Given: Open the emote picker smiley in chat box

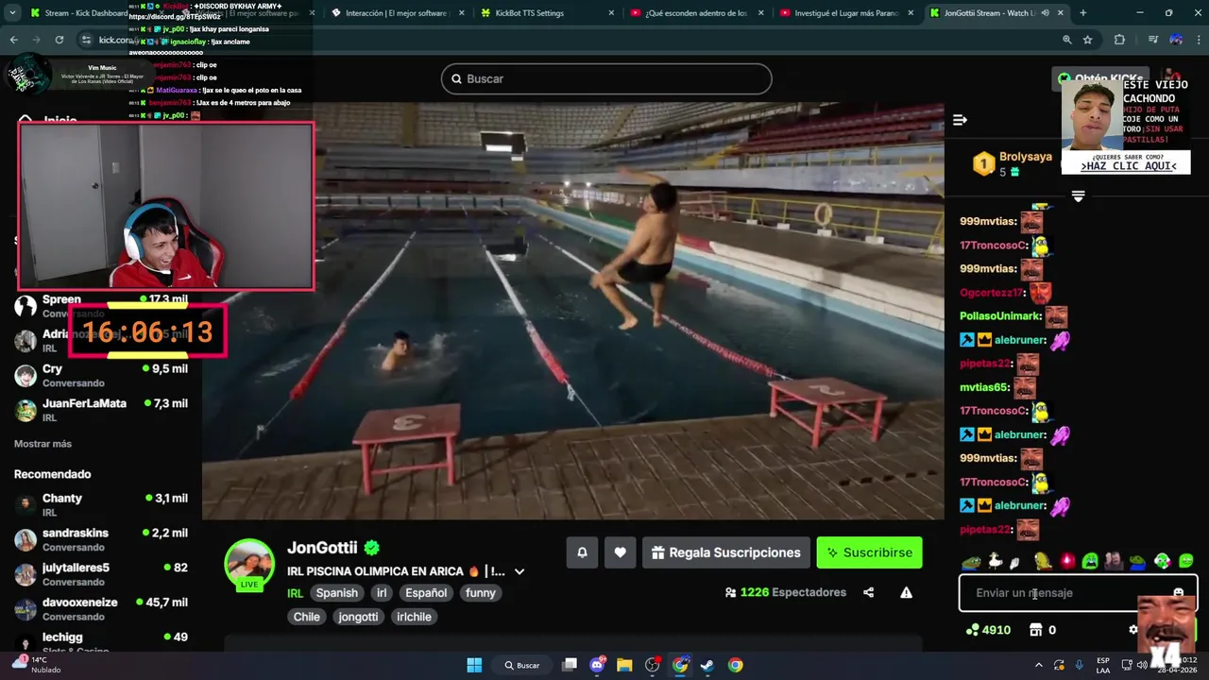Looking at the screenshot, I should (1178, 593).
